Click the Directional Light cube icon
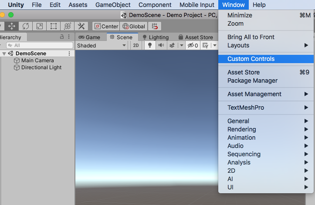 pos(17,67)
